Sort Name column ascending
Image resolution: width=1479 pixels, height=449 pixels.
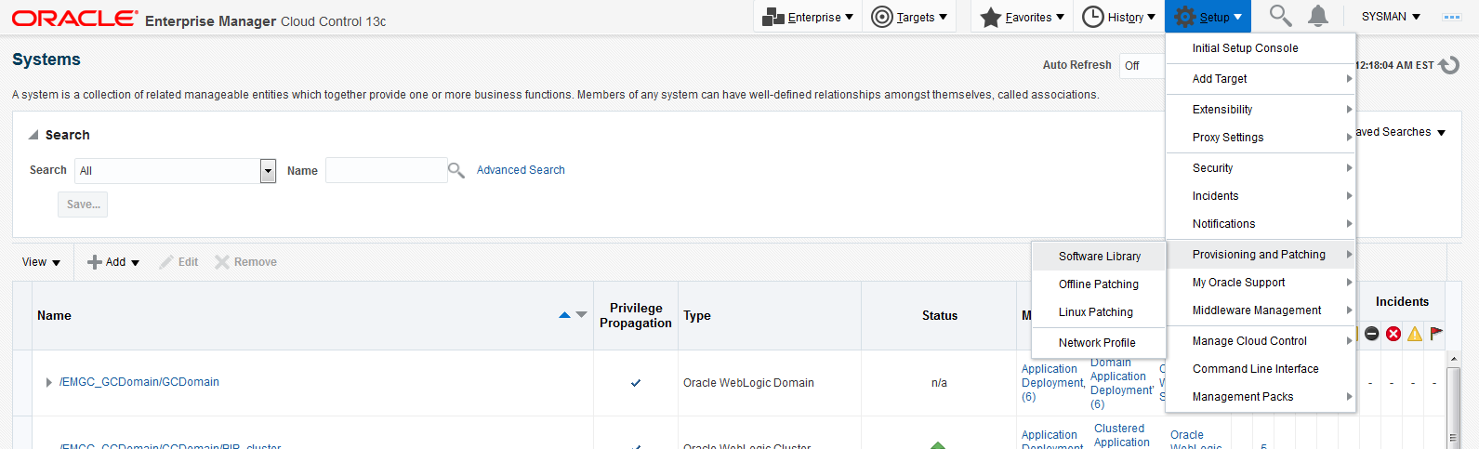click(564, 316)
